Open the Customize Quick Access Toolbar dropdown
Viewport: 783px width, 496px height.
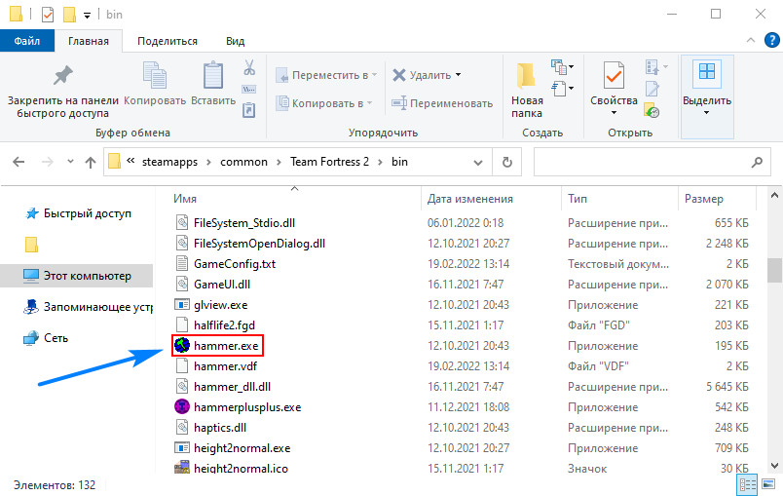pyautogui.click(x=87, y=16)
